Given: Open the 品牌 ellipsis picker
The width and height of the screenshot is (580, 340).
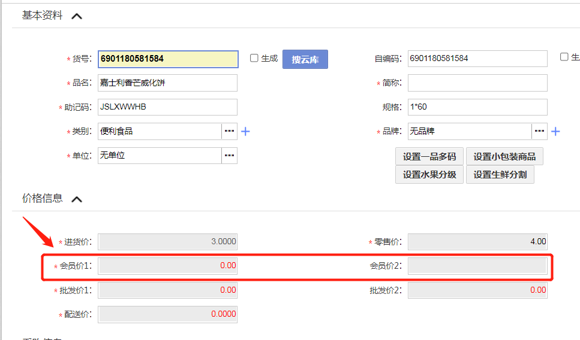Looking at the screenshot, I should (x=539, y=131).
